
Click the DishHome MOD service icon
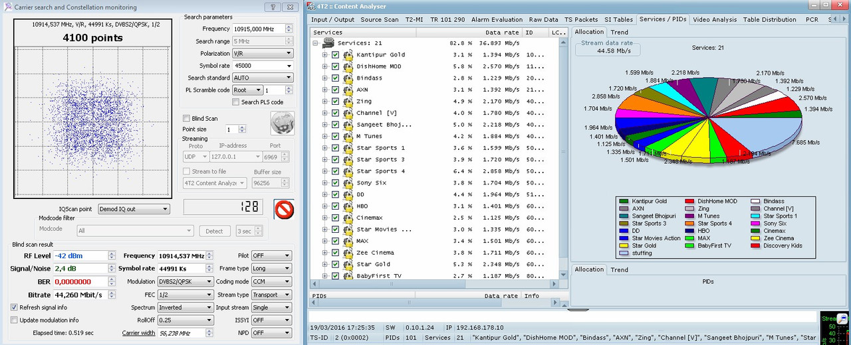coord(348,66)
